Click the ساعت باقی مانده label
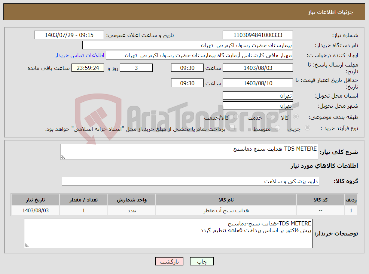This screenshot has height=274, width=369. tap(49, 68)
